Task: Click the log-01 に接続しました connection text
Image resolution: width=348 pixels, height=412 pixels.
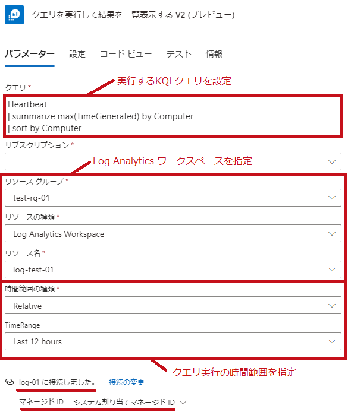Action: click(57, 382)
